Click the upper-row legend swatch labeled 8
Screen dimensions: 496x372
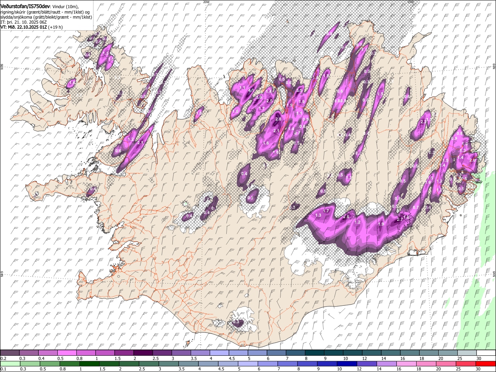[x=315, y=353]
